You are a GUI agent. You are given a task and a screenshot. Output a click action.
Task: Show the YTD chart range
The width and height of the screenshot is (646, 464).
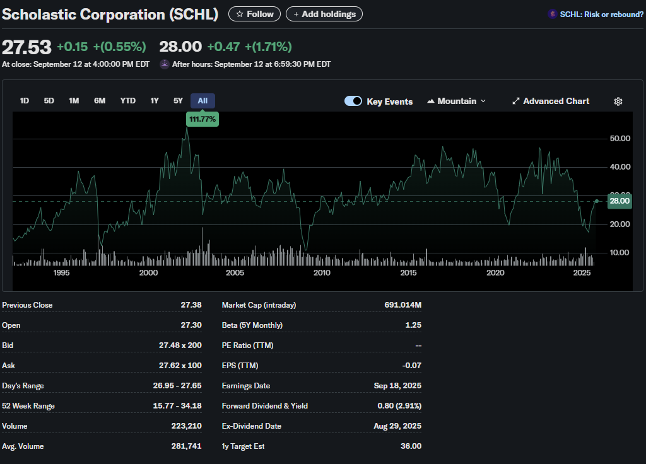pos(127,101)
